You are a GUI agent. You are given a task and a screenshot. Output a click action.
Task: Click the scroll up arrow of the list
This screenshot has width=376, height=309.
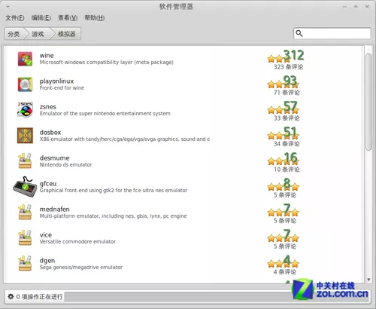(x=368, y=49)
